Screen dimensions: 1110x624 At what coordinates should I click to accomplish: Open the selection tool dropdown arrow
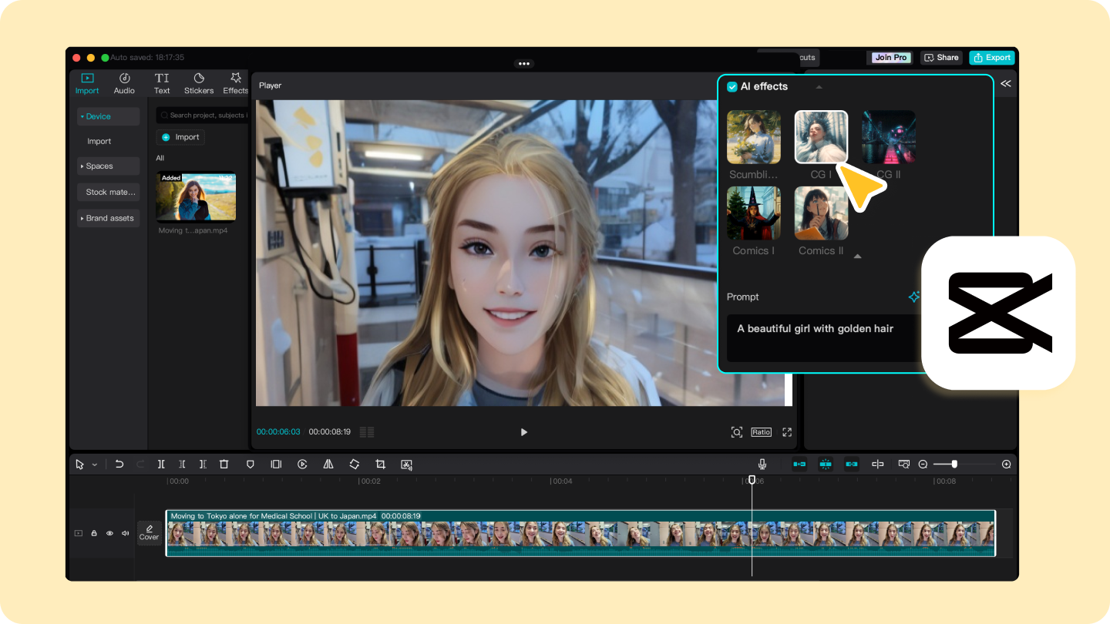(x=95, y=465)
